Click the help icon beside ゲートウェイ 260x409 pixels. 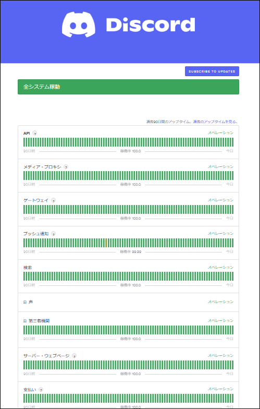pyautogui.click(x=53, y=200)
